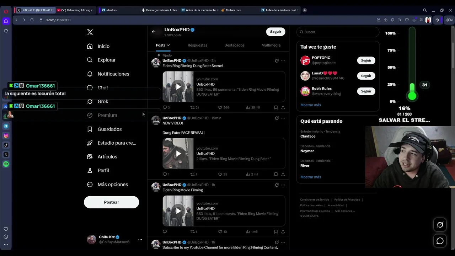
Task: Click the Postear button
Action: click(111, 202)
